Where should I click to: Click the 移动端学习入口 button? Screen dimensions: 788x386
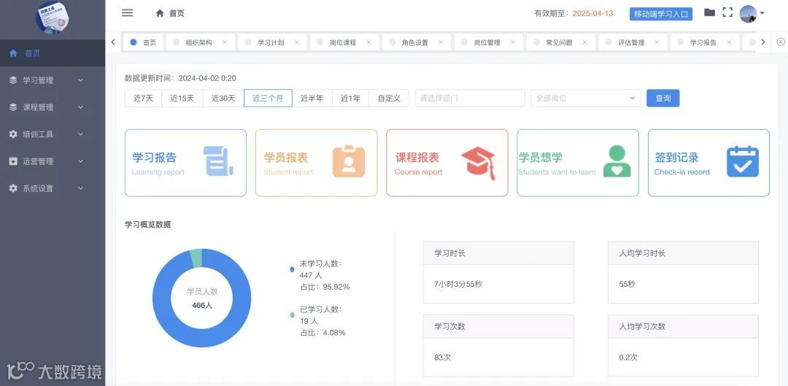661,14
